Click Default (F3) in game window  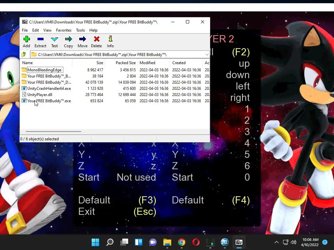117,200
